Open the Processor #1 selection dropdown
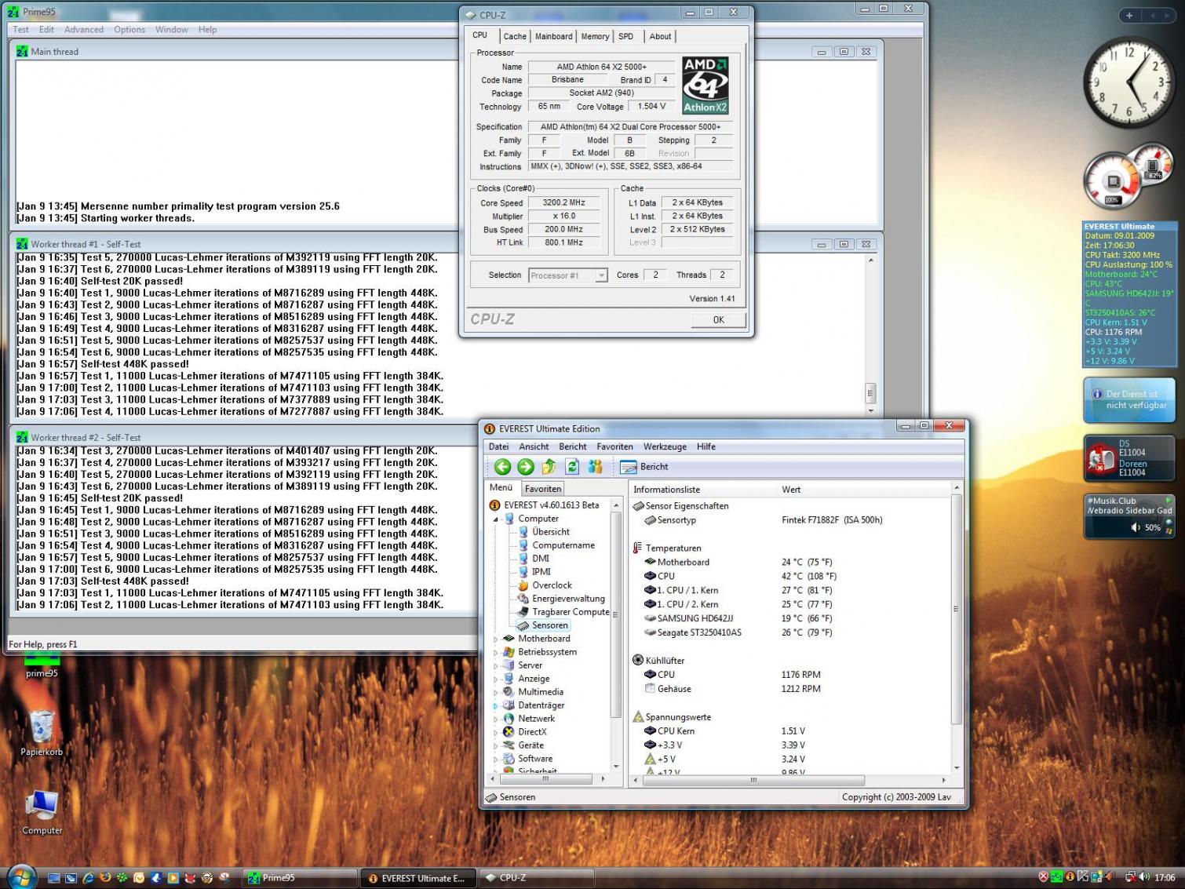This screenshot has width=1185, height=889. (x=601, y=275)
